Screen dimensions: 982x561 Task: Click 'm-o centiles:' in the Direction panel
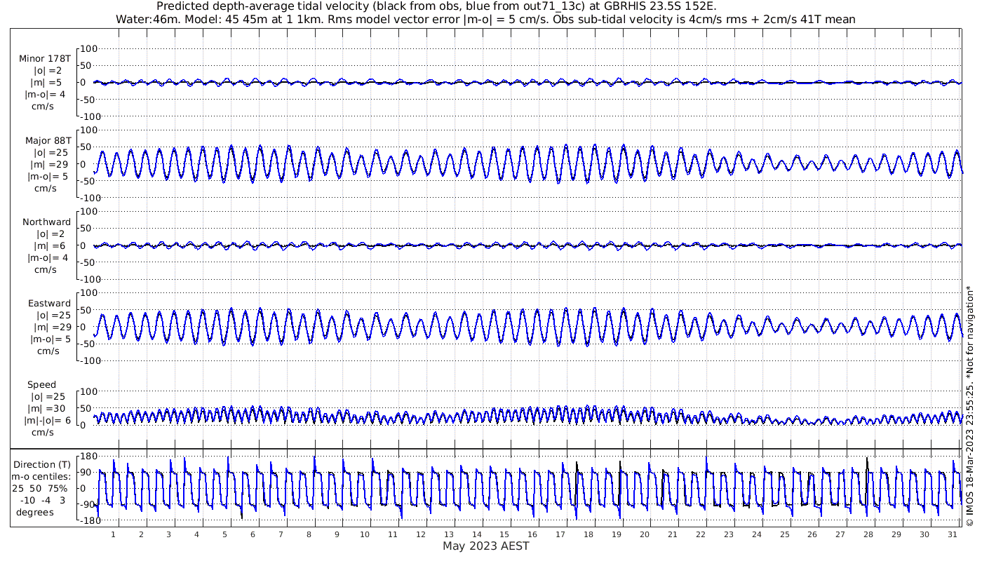click(x=41, y=476)
